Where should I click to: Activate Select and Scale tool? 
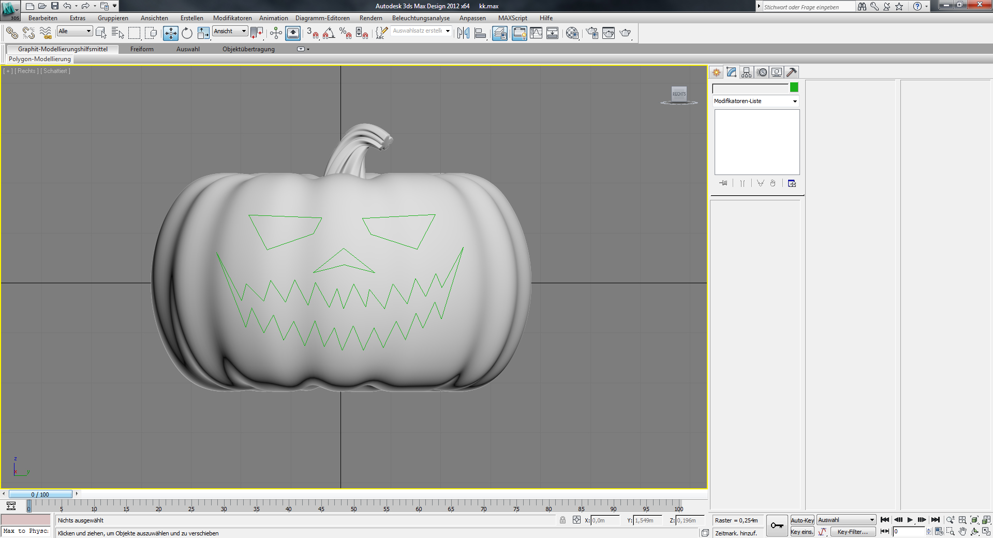click(203, 33)
